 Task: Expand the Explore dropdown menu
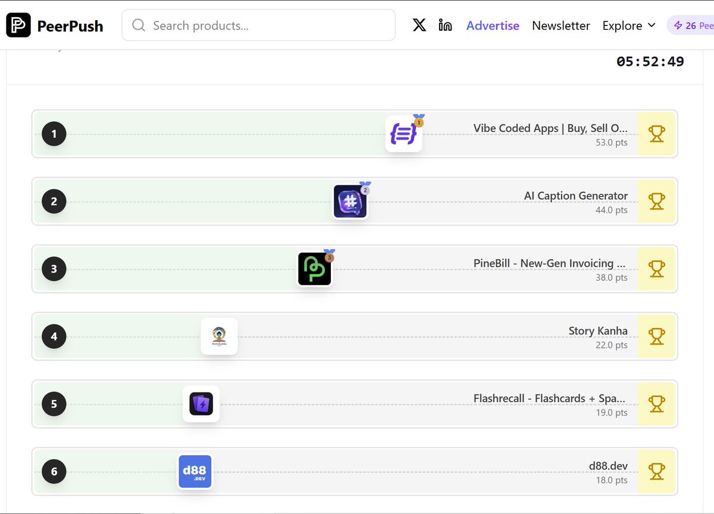[629, 26]
